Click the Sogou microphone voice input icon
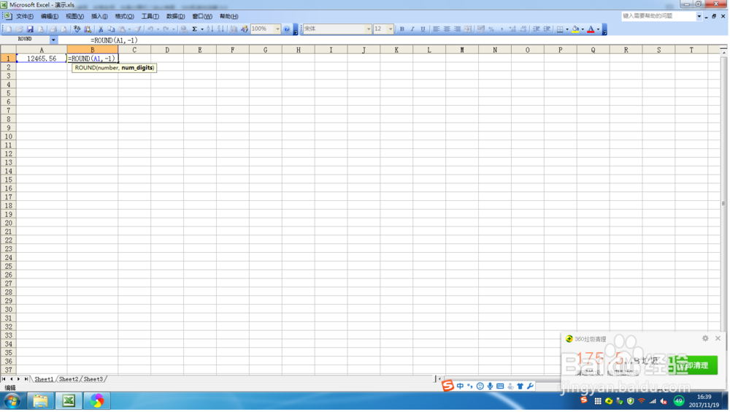Viewport: 730px width, 412px height. tap(491, 387)
